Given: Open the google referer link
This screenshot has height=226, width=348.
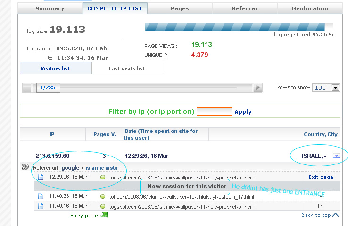Looking at the screenshot, I should tap(70, 168).
